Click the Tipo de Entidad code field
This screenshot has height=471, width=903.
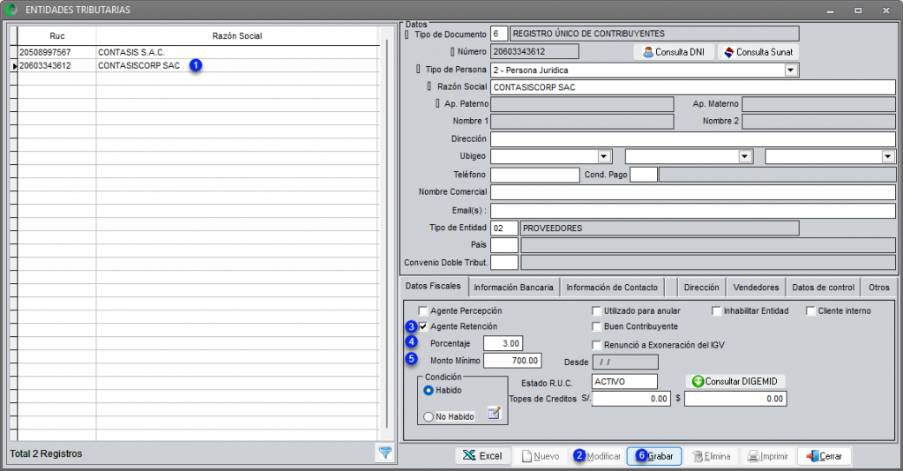click(504, 228)
